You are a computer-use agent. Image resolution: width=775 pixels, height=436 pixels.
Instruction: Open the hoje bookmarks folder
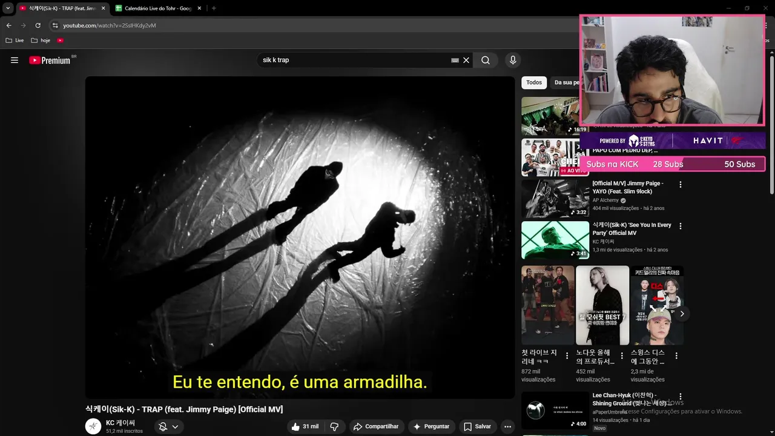pos(41,41)
